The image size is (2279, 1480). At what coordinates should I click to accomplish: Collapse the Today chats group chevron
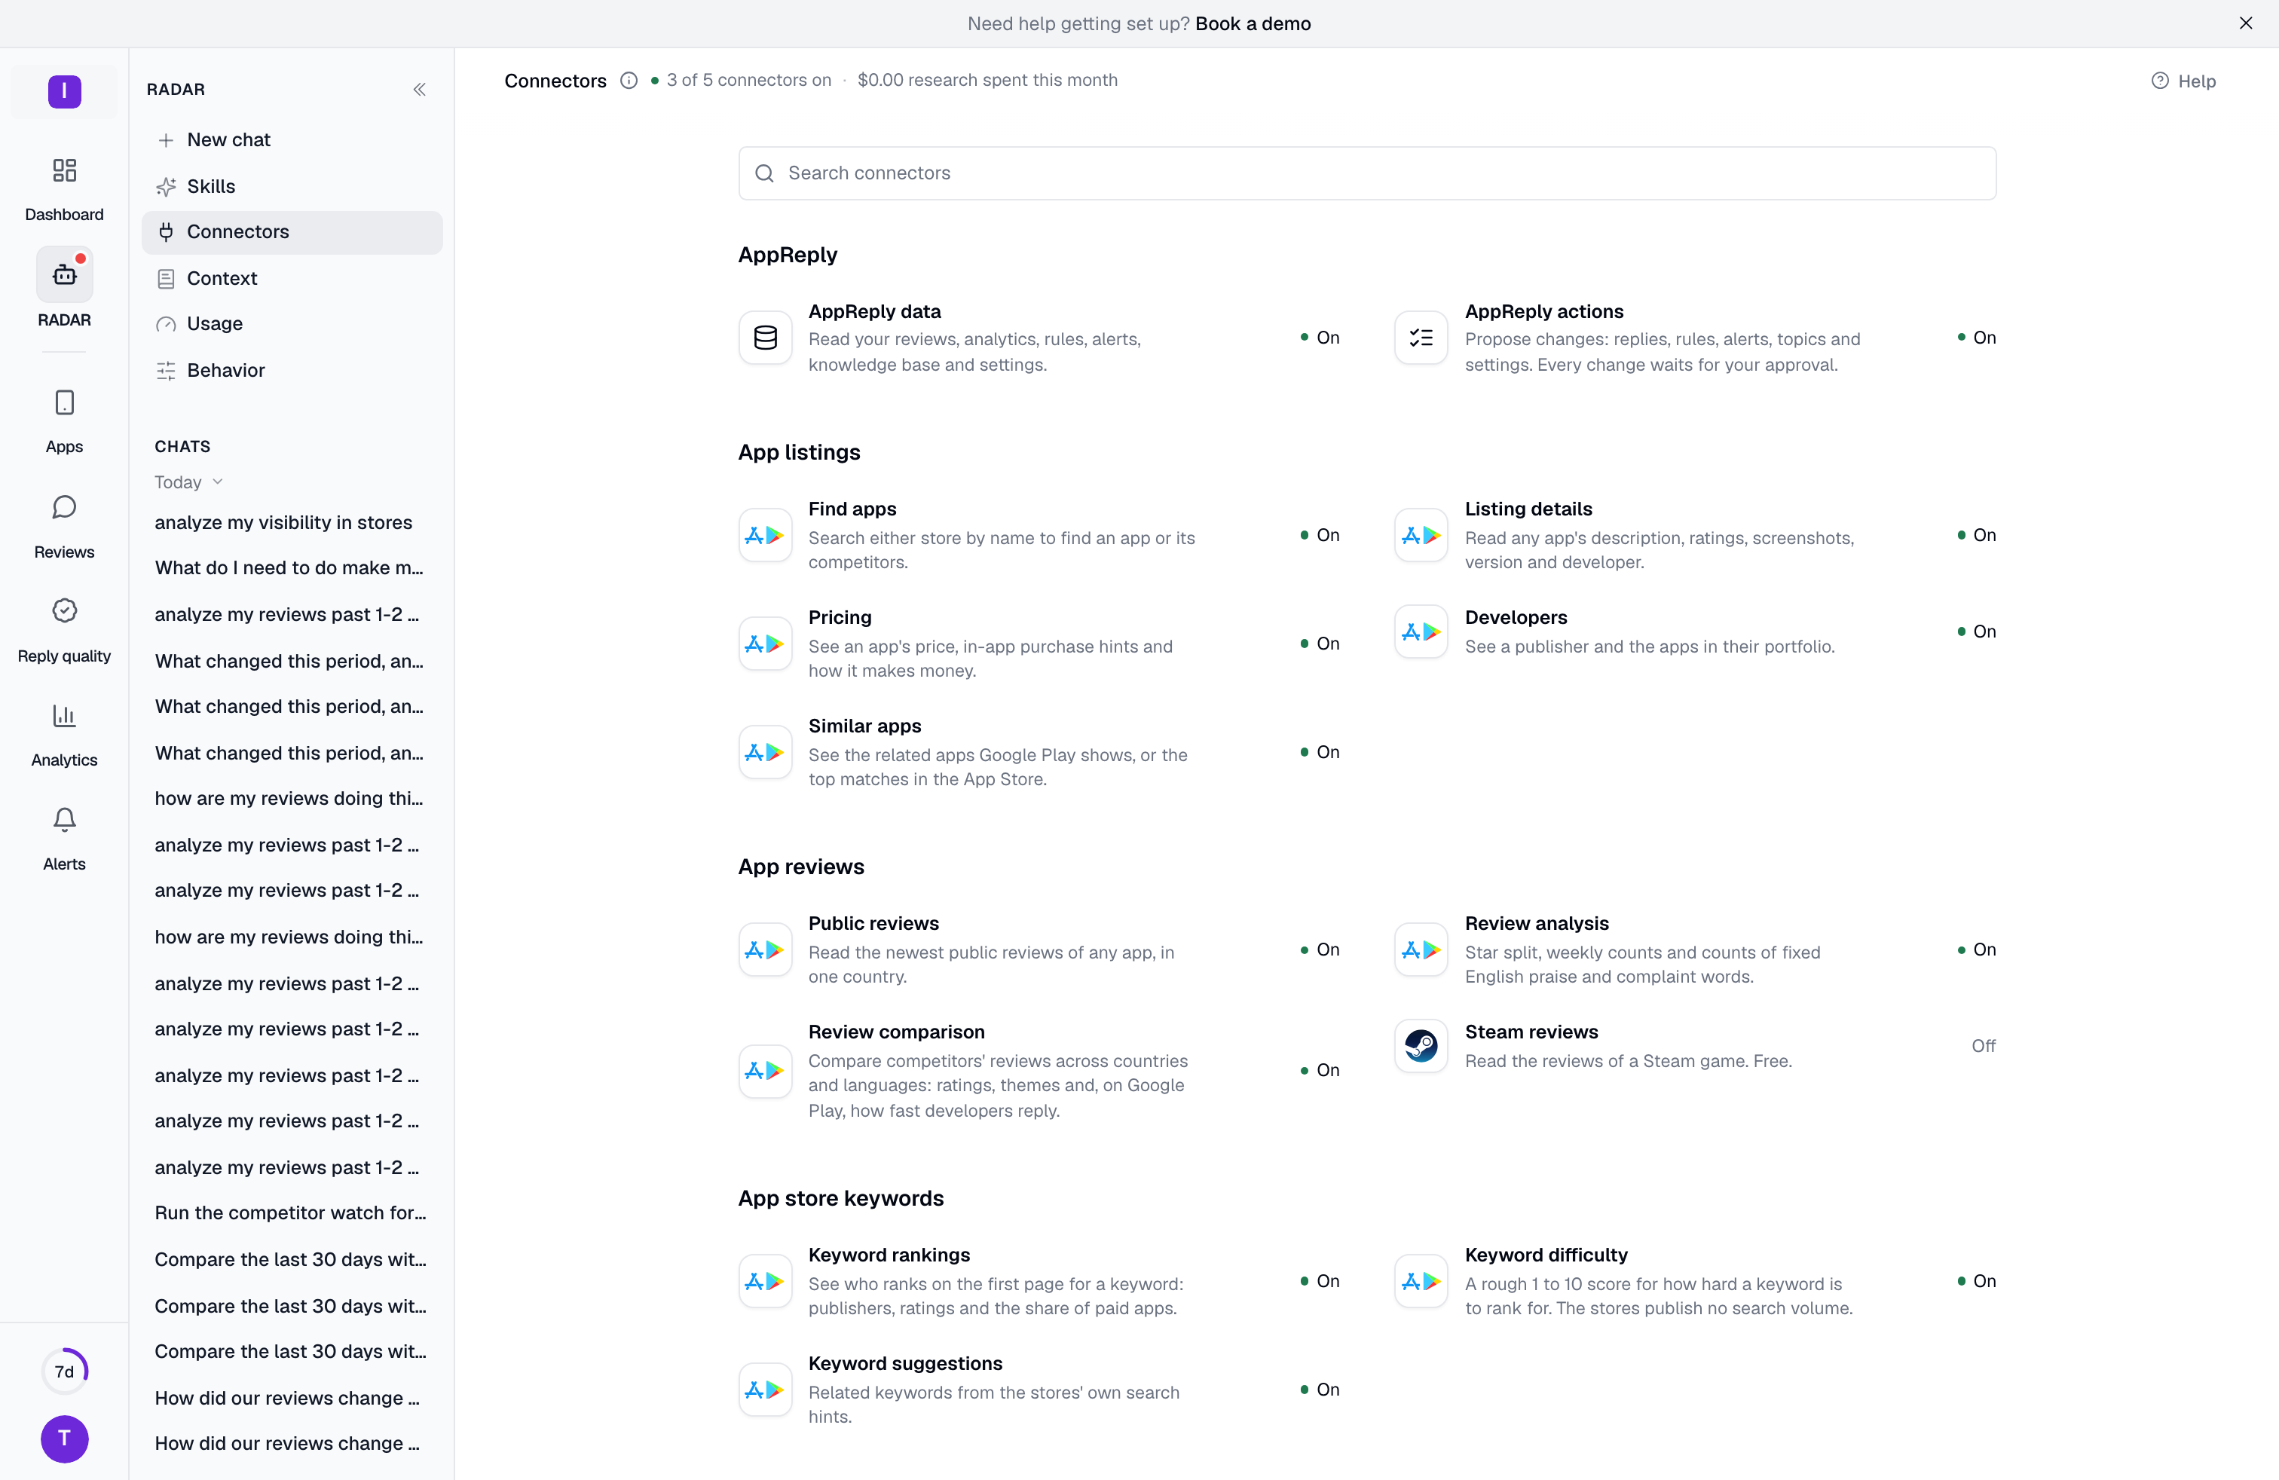(x=217, y=482)
